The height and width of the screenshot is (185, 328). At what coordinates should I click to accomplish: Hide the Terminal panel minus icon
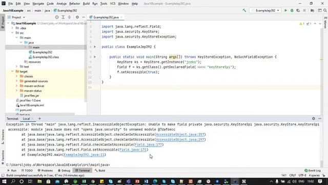pyautogui.click(x=320, y=119)
